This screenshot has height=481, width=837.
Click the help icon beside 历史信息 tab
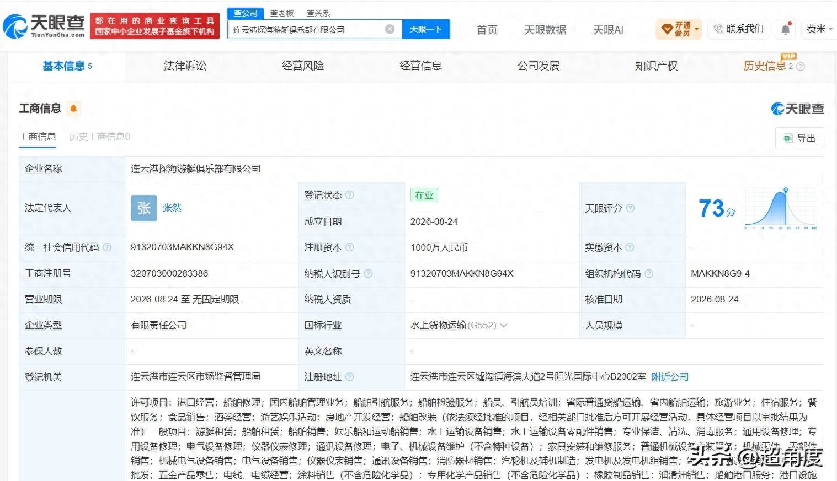(x=801, y=67)
